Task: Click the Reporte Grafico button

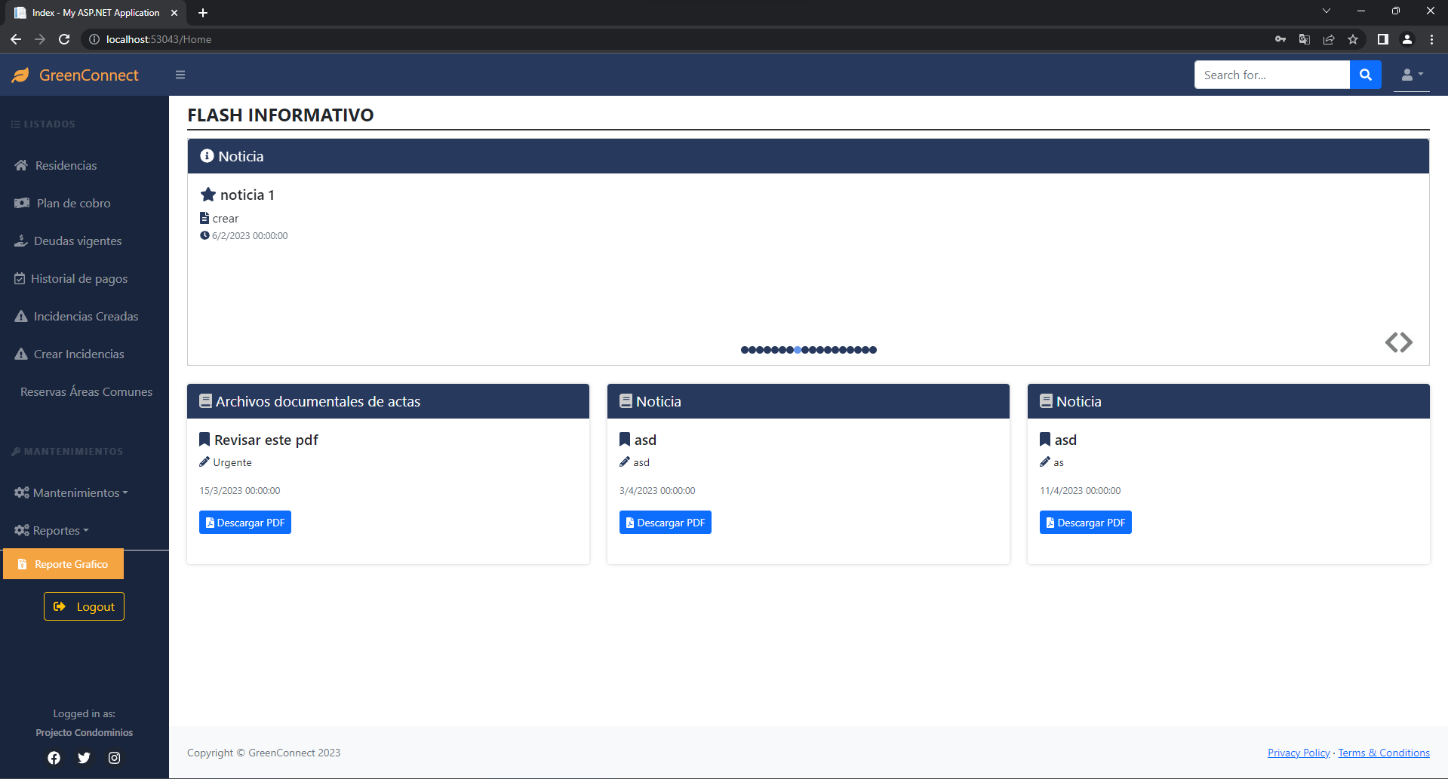Action: click(63, 564)
